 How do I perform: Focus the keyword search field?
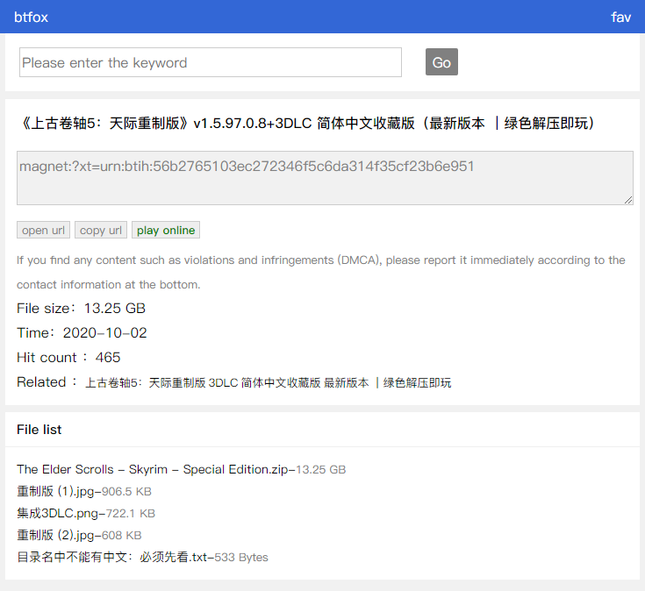coord(211,62)
